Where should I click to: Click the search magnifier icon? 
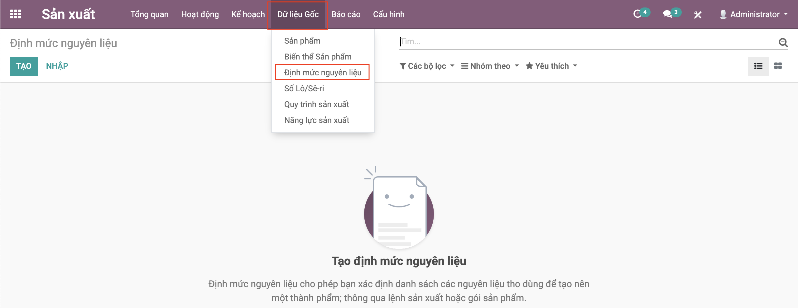(x=783, y=42)
